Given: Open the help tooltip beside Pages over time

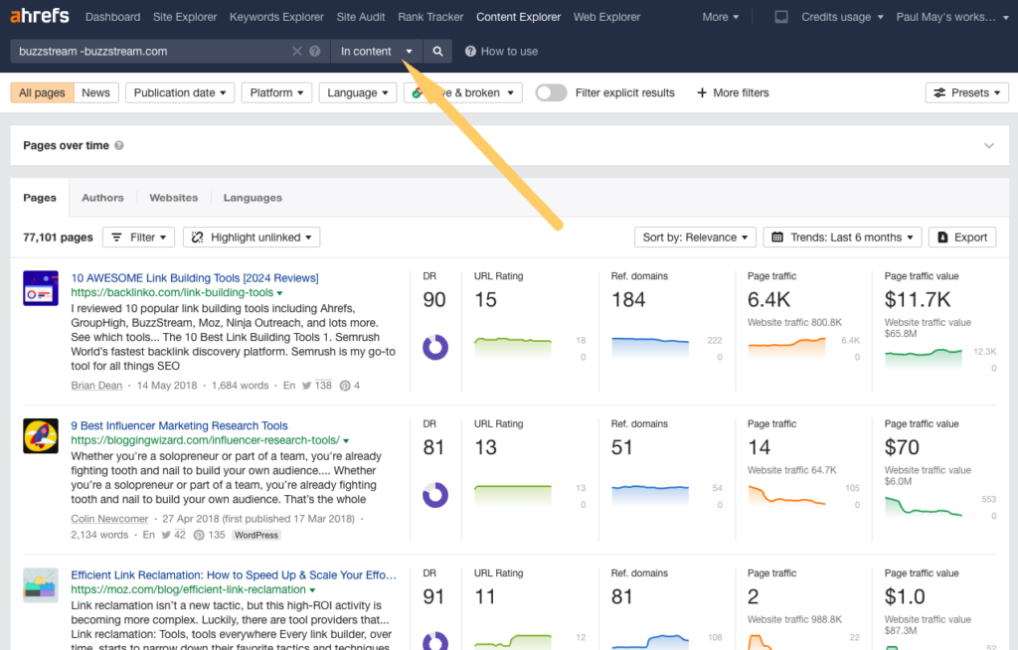Looking at the screenshot, I should [x=120, y=145].
